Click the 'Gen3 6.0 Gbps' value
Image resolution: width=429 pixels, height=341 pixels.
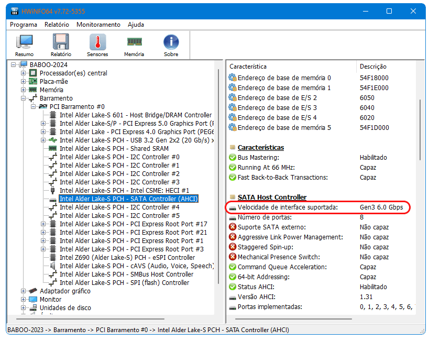381,207
